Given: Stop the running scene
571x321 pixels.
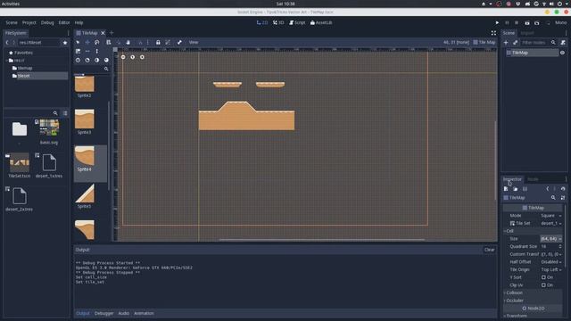Looking at the screenshot, I should (517, 22).
